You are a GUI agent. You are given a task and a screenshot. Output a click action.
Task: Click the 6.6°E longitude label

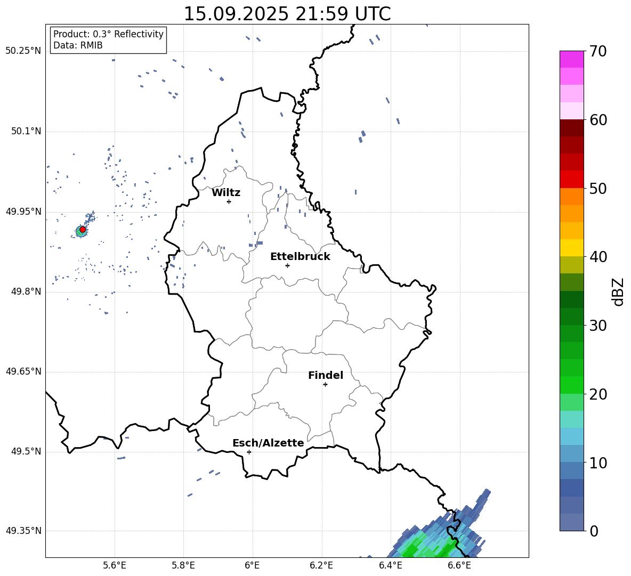(459, 565)
